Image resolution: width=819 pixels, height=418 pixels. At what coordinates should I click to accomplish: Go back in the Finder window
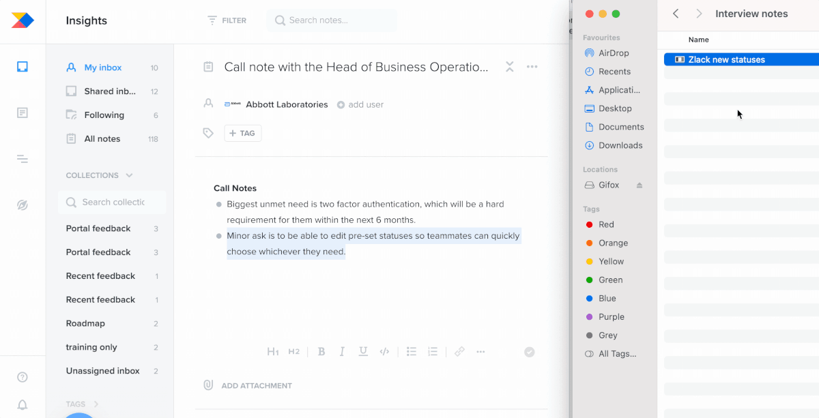[676, 14]
